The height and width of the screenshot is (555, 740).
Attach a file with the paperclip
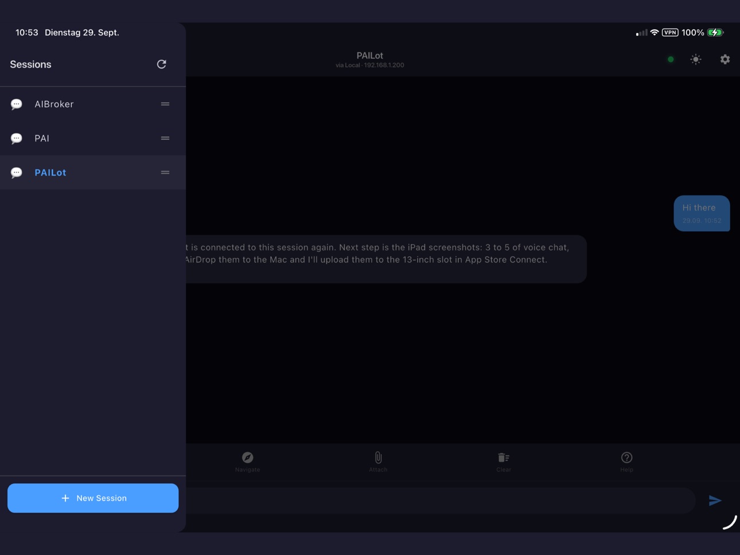coord(378,462)
